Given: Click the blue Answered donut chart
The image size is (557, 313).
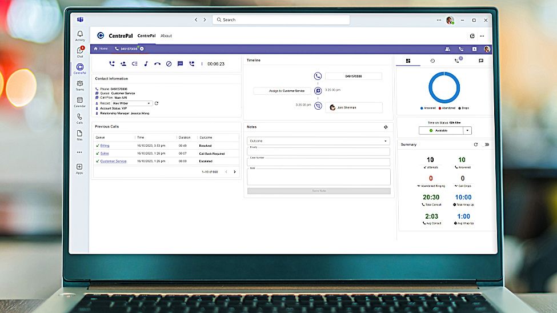Looking at the screenshot, I should point(444,87).
